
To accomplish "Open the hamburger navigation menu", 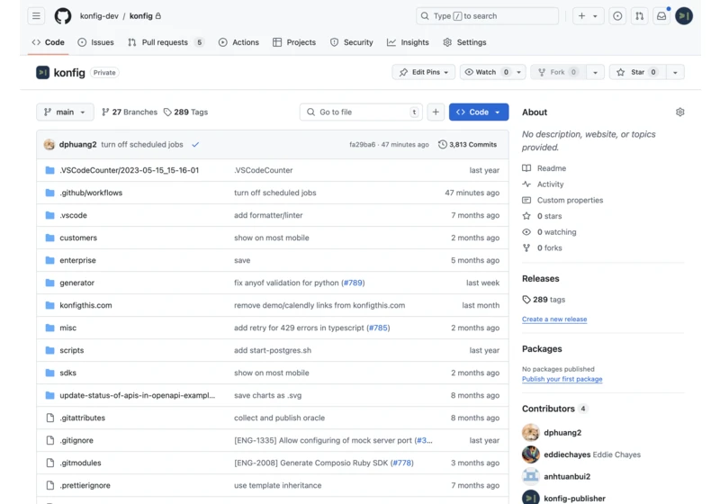I will [36, 16].
